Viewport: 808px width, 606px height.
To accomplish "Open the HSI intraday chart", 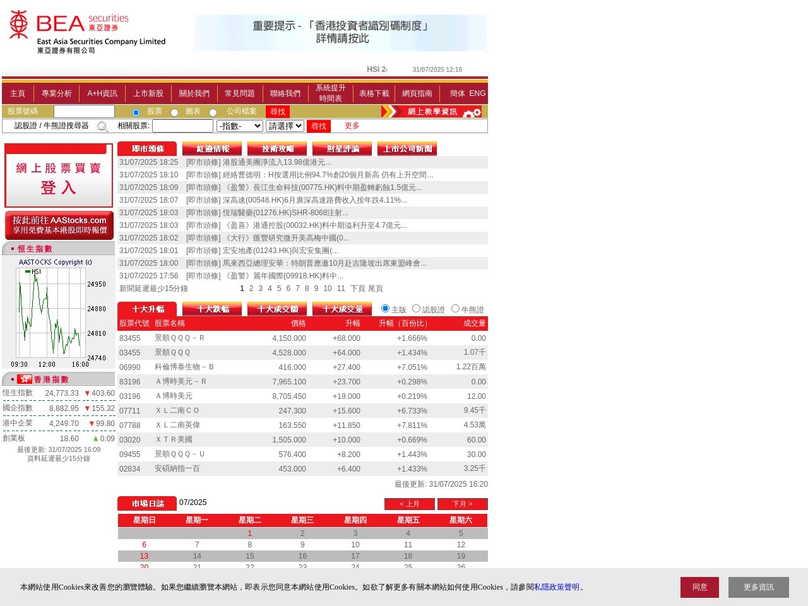I will (59, 312).
